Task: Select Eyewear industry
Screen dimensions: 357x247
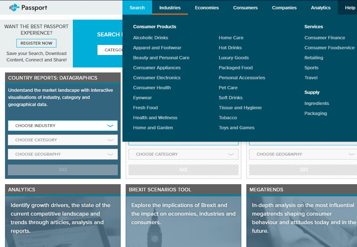Action: coord(142,98)
